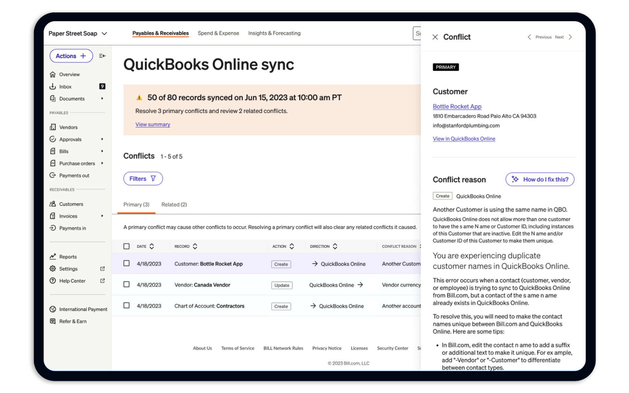Click the search input field
629x393 pixels.
417,33
